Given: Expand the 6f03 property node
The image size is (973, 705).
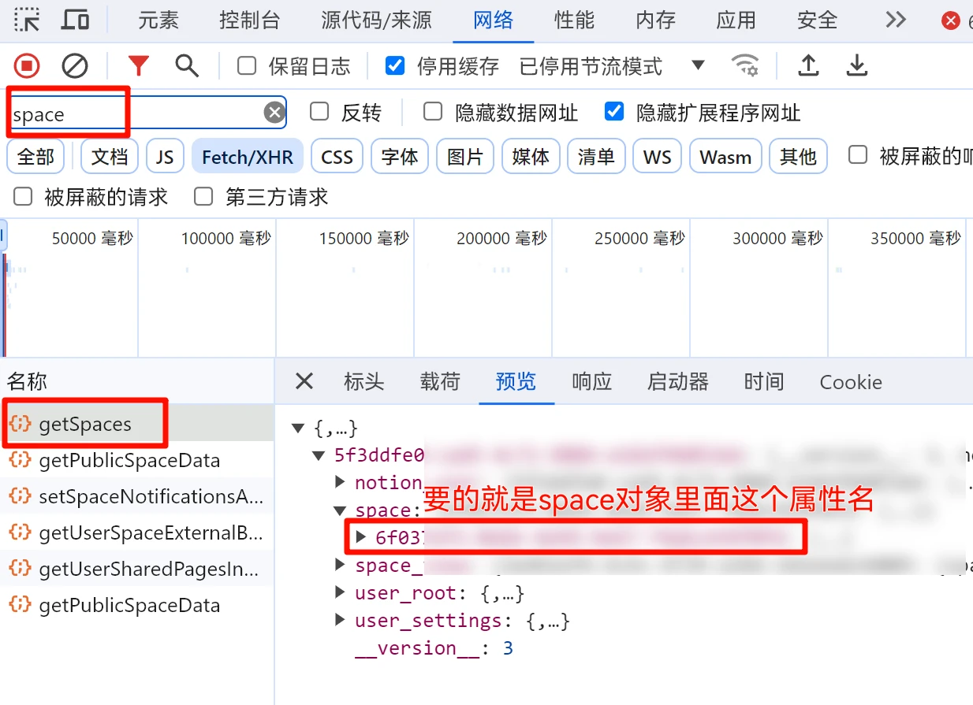Looking at the screenshot, I should click(x=361, y=537).
